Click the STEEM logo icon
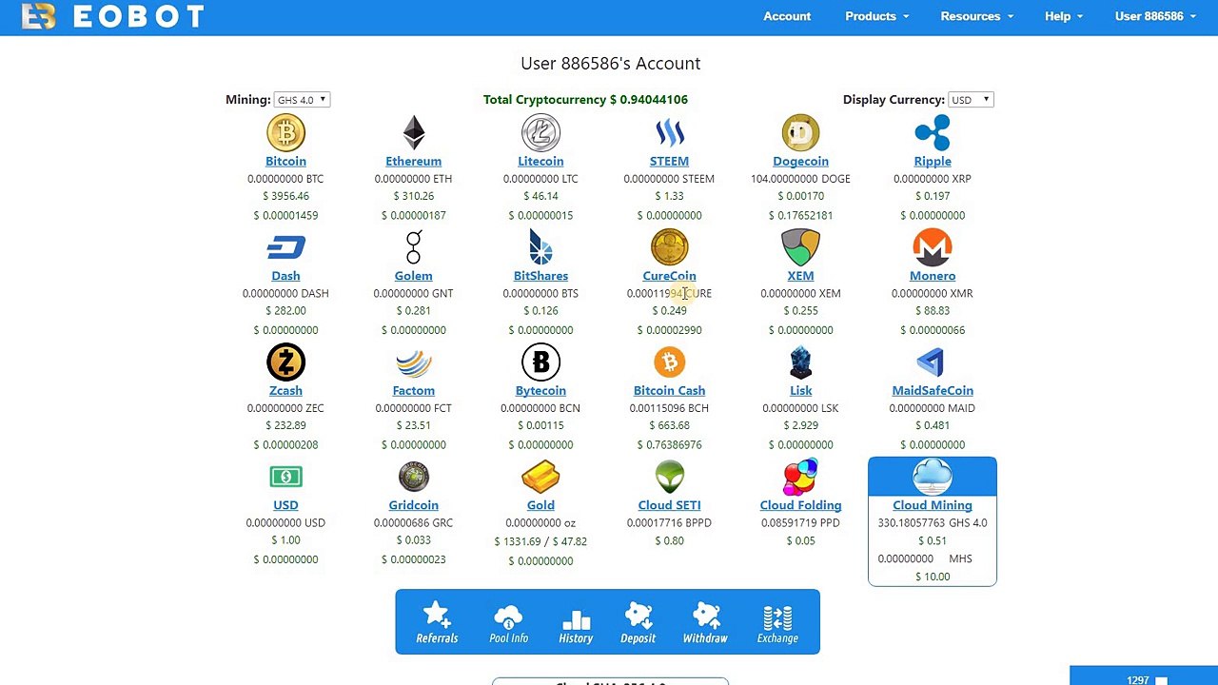The image size is (1218, 685). (x=669, y=133)
